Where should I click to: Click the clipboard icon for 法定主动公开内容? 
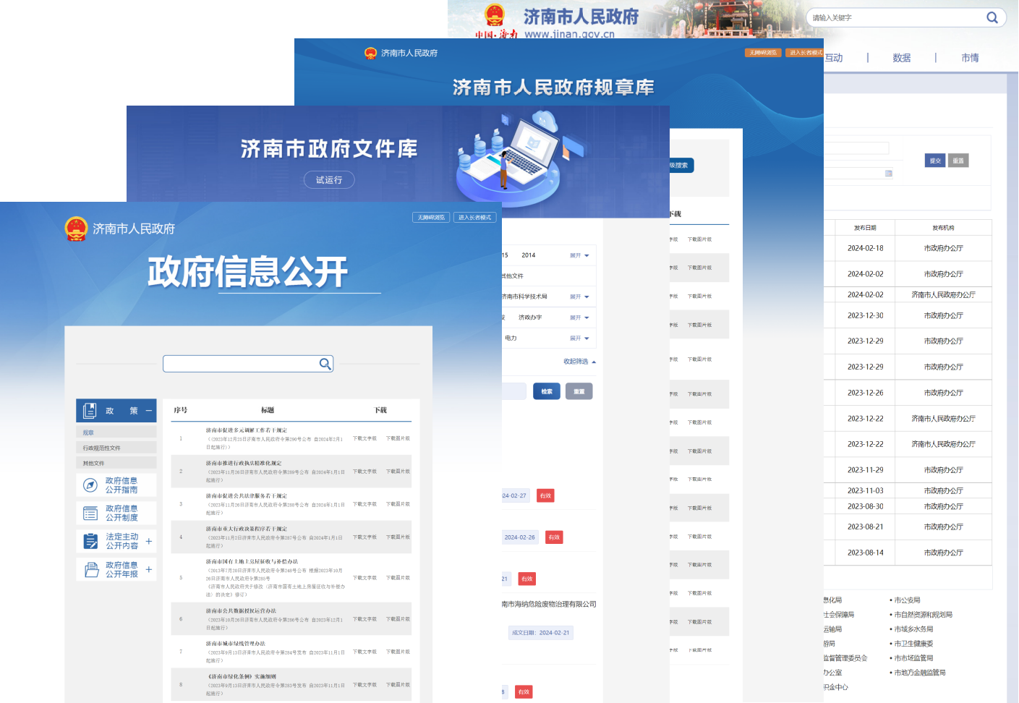[90, 541]
